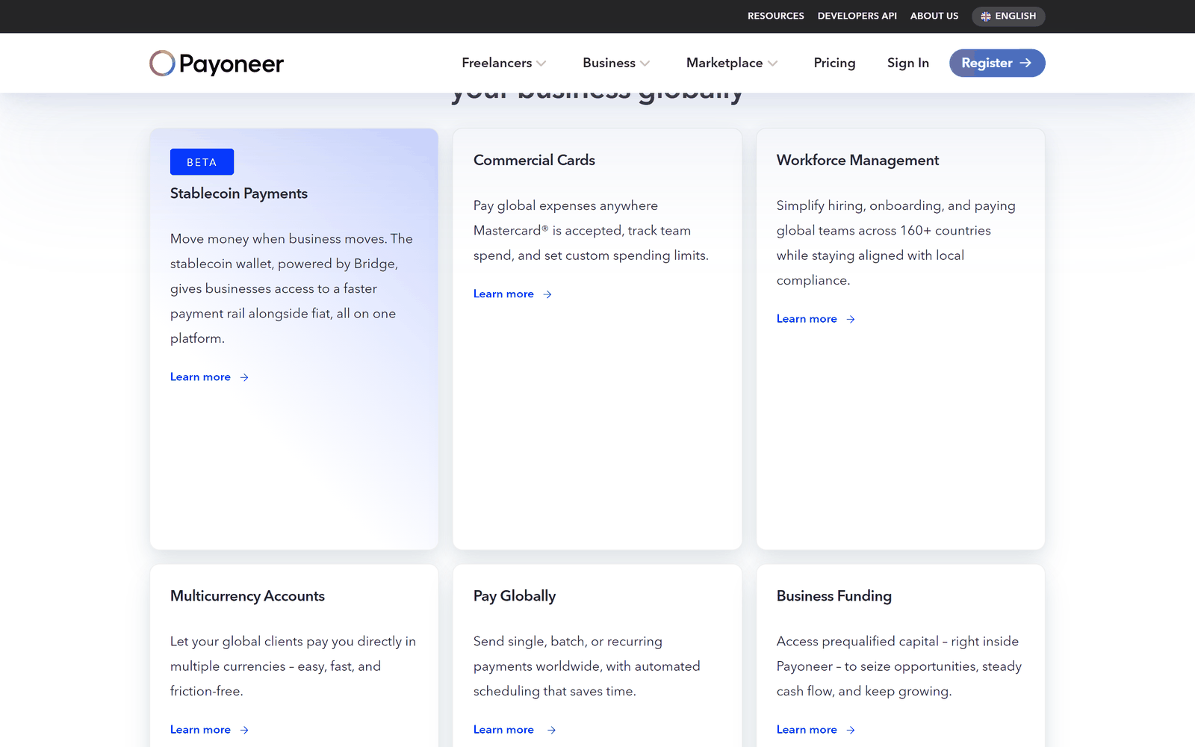The width and height of the screenshot is (1195, 747).
Task: Click arrow next to Multicurrency Accounts Learn more
Action: click(x=244, y=730)
